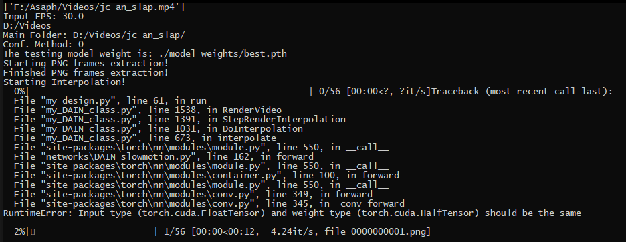626x242 pixels.
Task: Click 'Finished PNG frames extraction!' line
Action: tap(86, 73)
